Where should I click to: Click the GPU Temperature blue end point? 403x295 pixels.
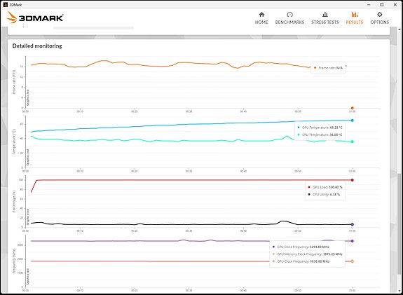[352, 121]
